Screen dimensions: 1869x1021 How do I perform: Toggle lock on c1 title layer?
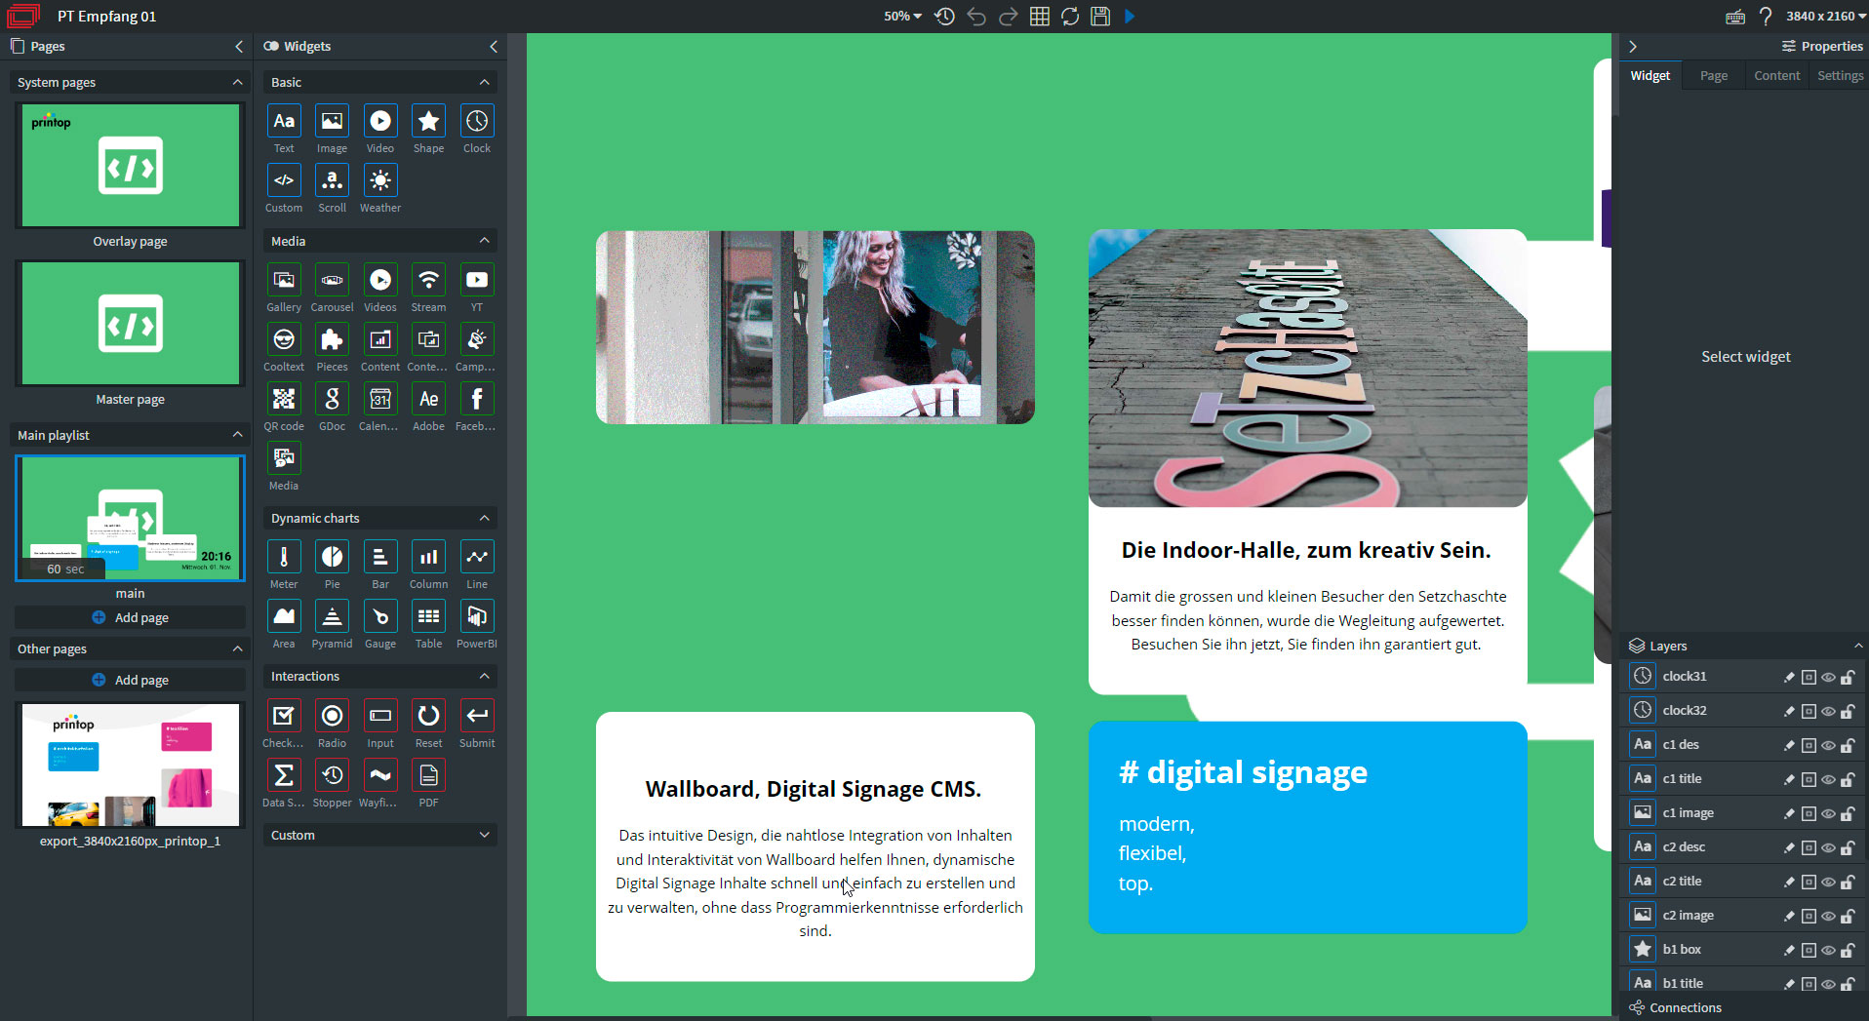pyautogui.click(x=1848, y=780)
